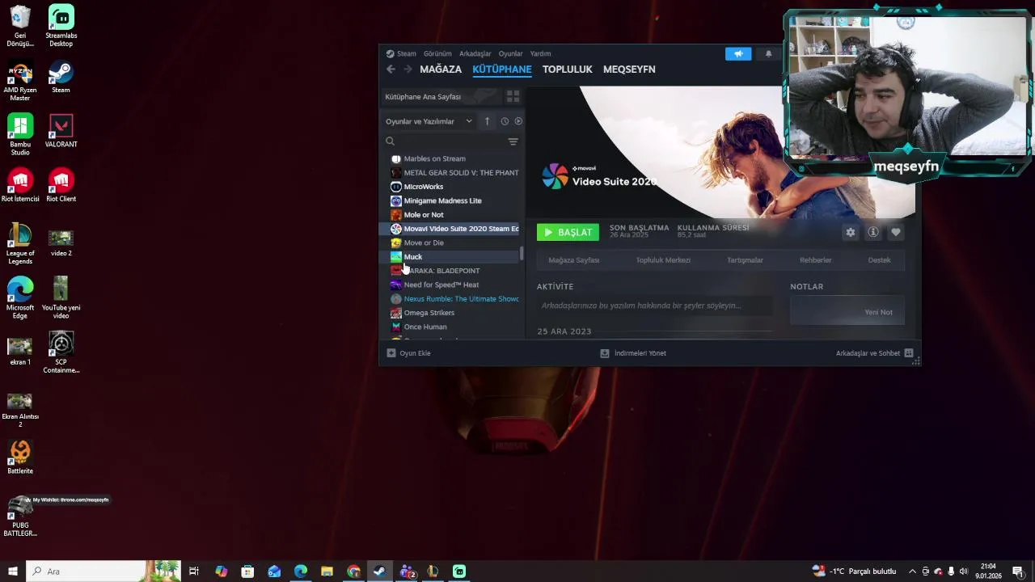Screen dimensions: 1035x582
Task: Select Nexus Rumble in library
Action: point(451,299)
